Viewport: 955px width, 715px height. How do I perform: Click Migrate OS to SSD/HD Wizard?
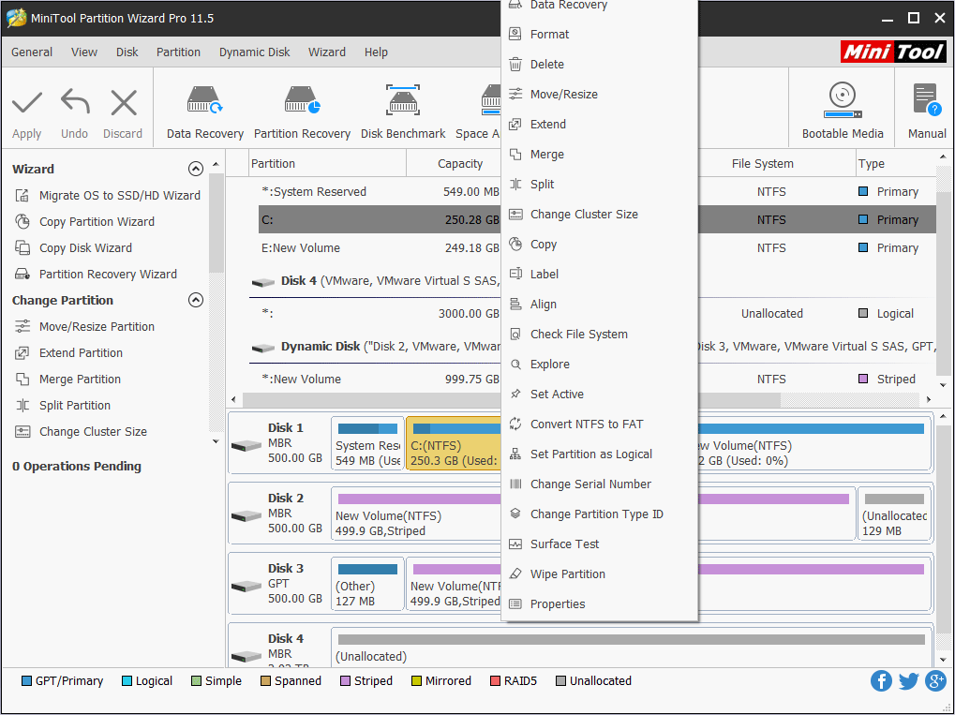pyautogui.click(x=119, y=196)
